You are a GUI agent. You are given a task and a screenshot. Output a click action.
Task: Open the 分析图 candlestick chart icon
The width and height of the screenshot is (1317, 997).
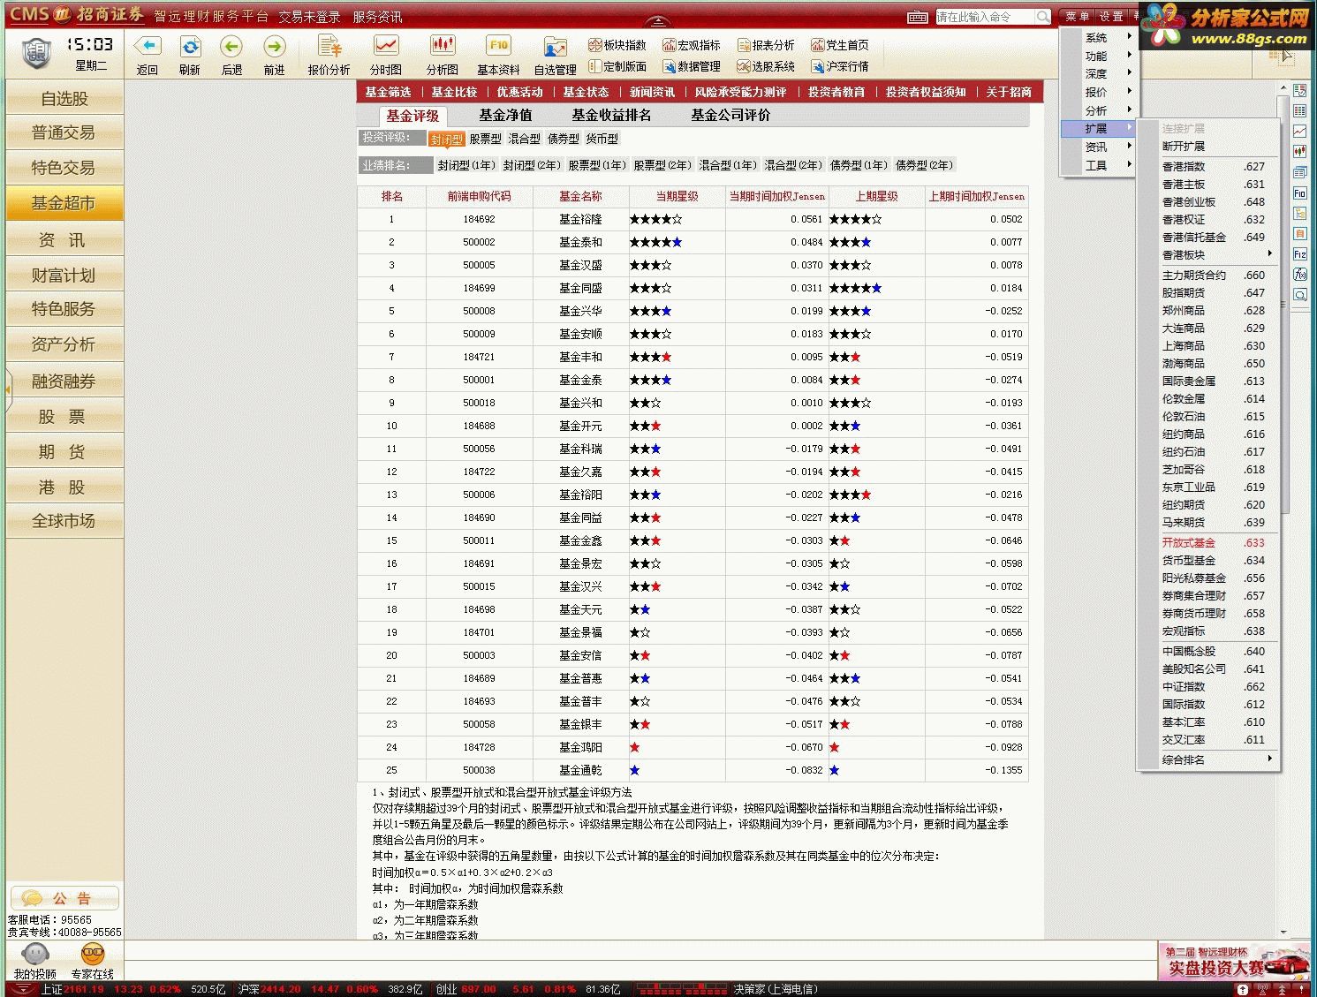click(443, 46)
